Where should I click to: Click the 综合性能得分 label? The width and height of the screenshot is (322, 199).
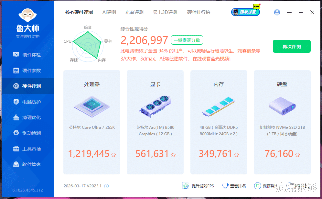134,29
